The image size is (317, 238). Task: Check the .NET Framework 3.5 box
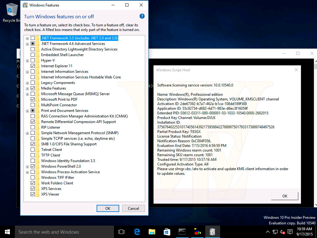33,38
